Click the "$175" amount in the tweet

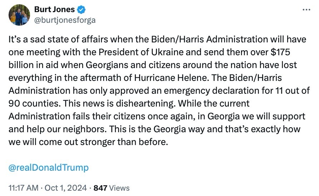pos(280,52)
